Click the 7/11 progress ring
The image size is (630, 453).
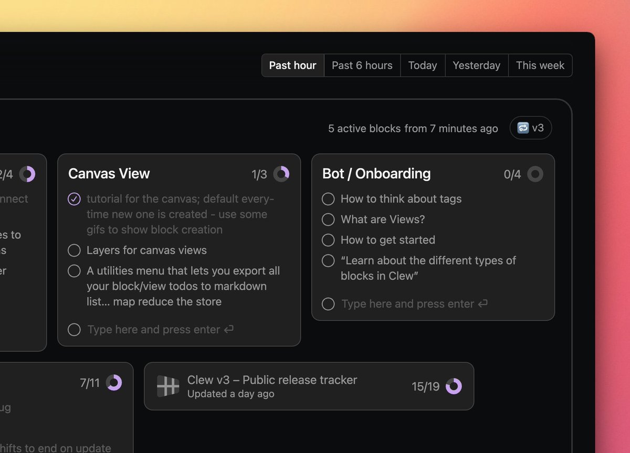[114, 383]
